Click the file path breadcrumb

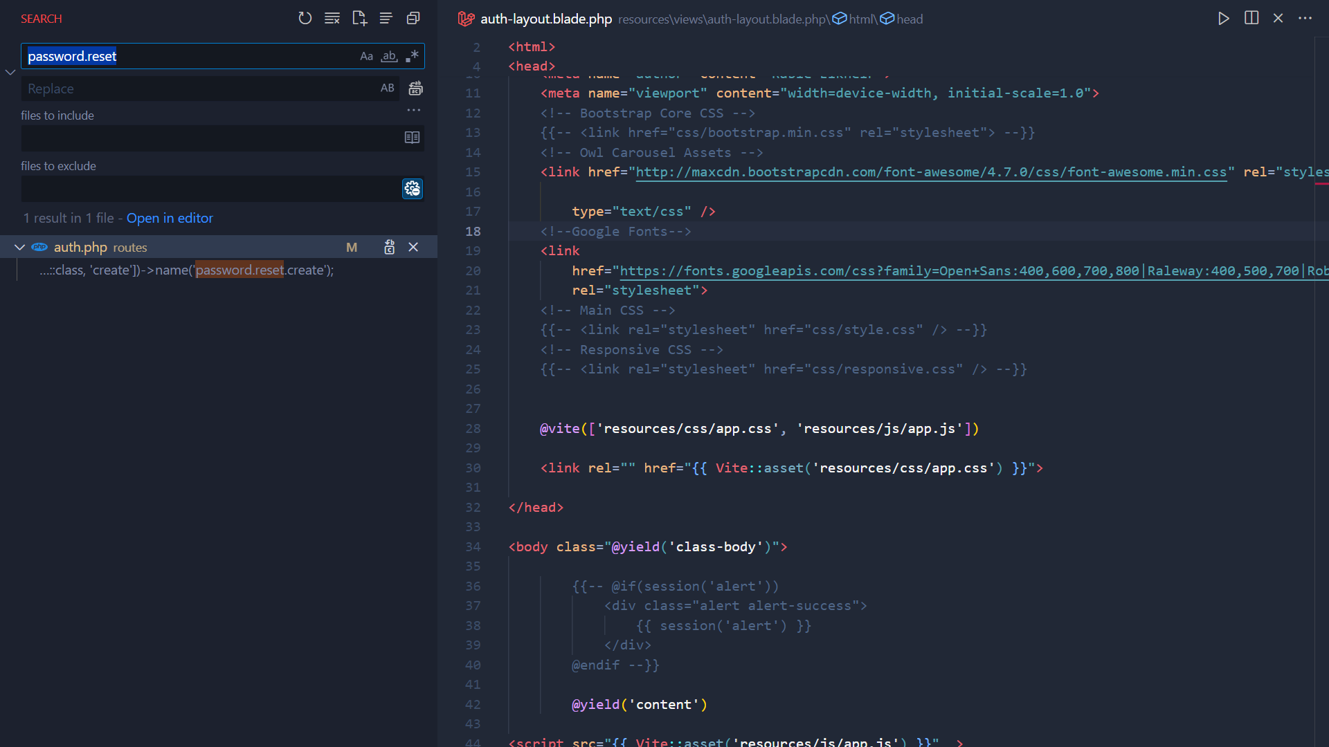coord(722,19)
